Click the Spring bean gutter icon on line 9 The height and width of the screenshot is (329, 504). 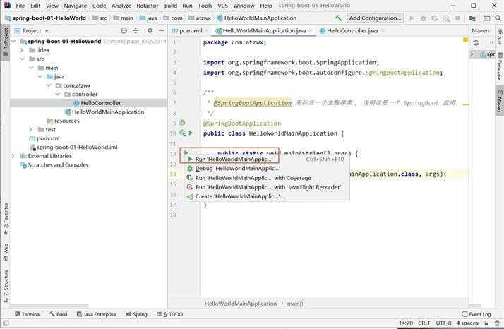[182, 123]
